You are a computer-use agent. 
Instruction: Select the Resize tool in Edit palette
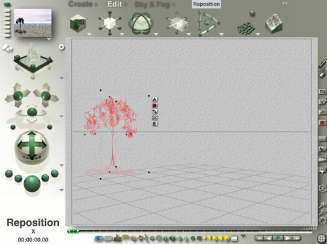110,23
